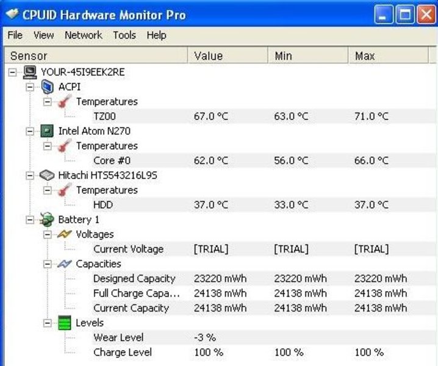Click the Min column header
438x366 pixels.
point(308,56)
